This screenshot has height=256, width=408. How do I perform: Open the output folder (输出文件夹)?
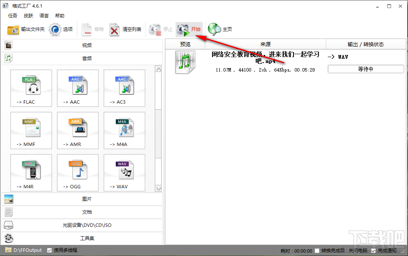tap(25, 29)
